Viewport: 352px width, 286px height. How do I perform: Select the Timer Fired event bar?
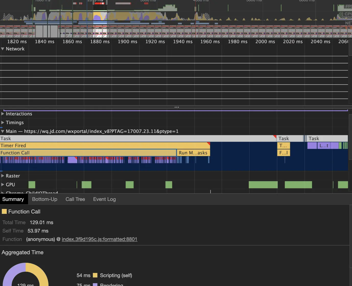(x=105, y=146)
